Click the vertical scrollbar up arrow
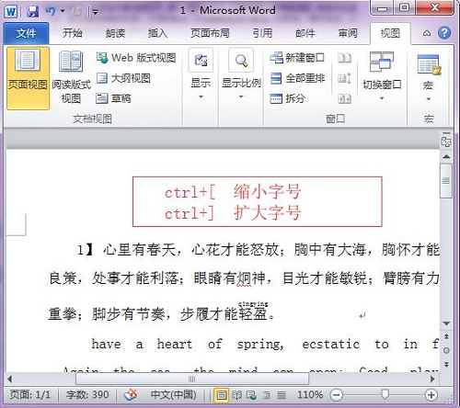Image resolution: width=460 pixels, height=408 pixels. point(446,156)
